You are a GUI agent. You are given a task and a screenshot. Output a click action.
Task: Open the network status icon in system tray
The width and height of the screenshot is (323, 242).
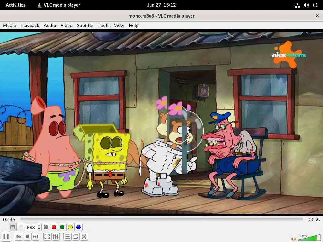point(297,5)
